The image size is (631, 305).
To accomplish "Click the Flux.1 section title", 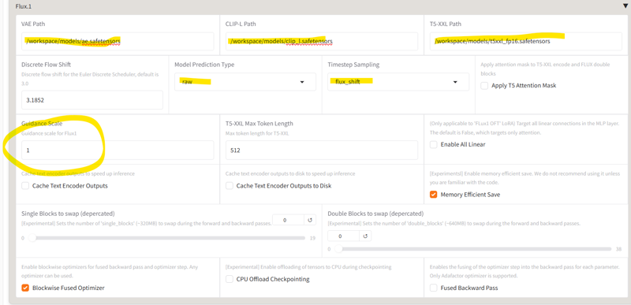I will coord(23,6).
